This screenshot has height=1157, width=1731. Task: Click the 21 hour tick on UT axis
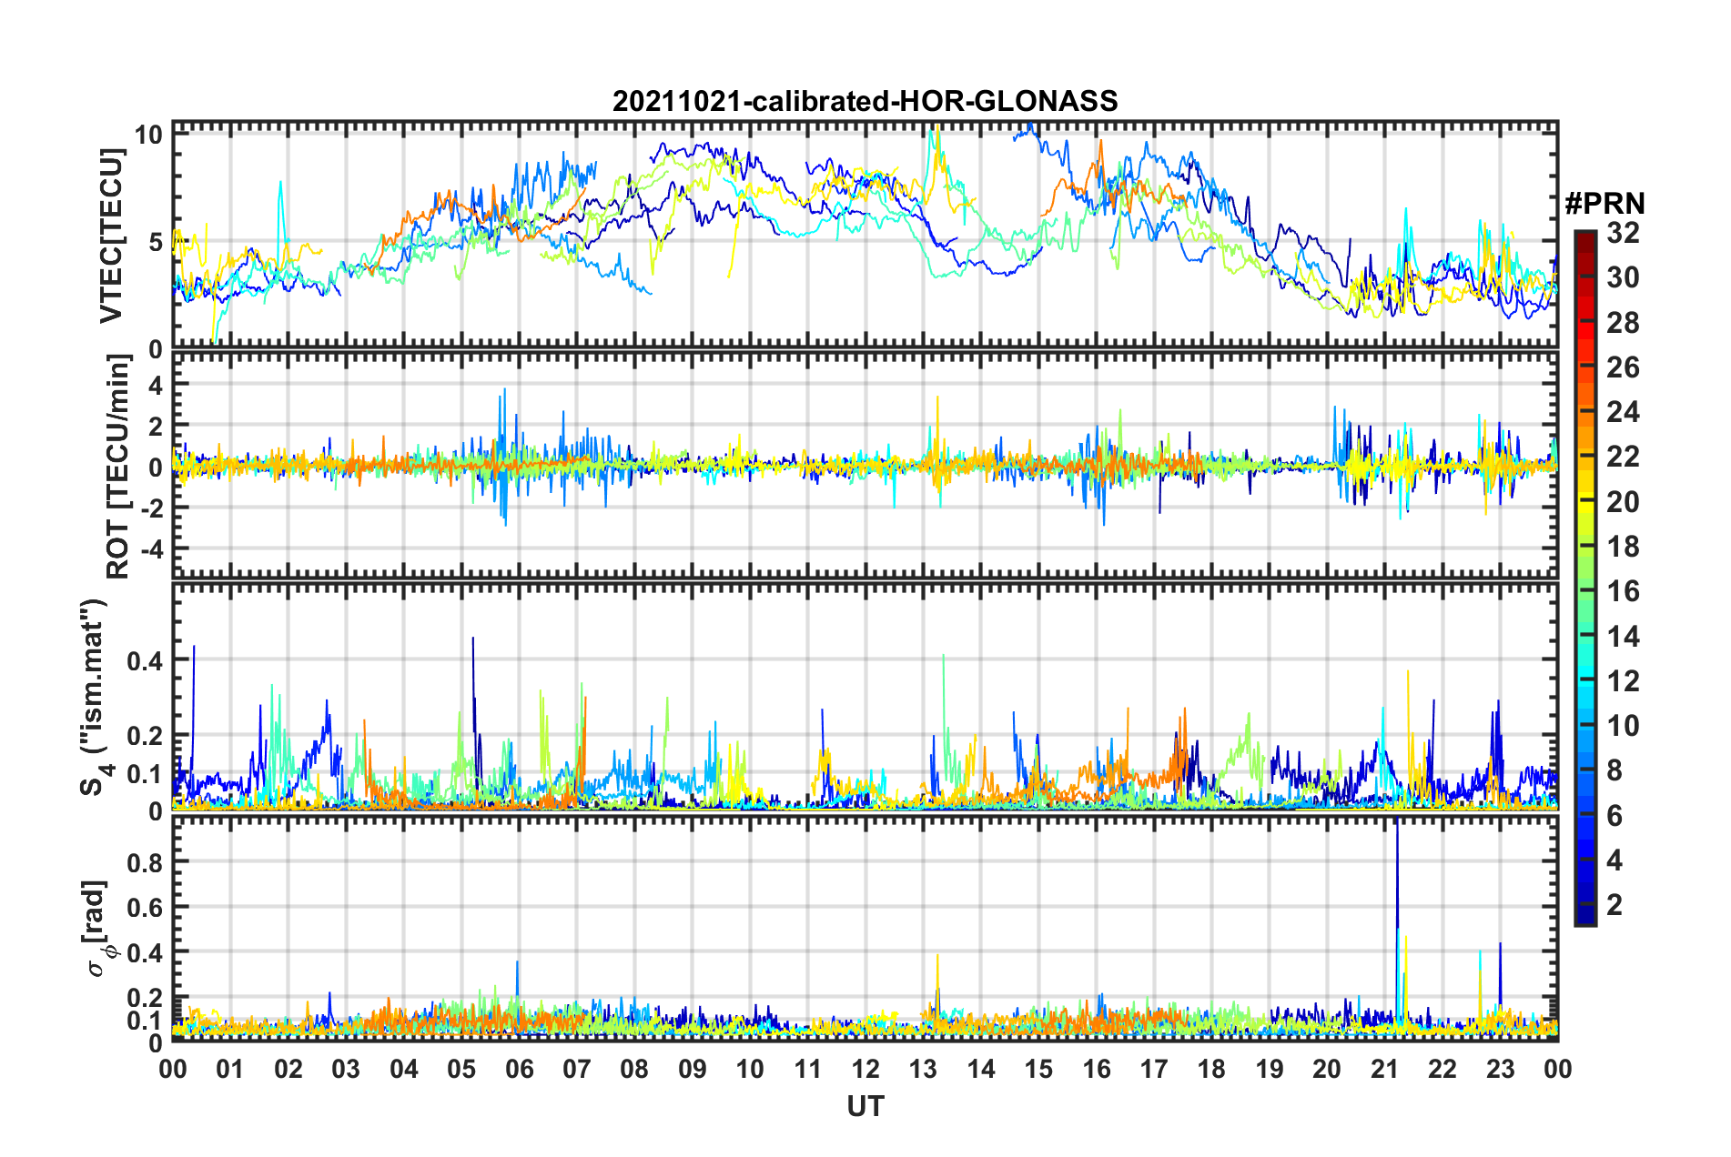click(x=1384, y=1068)
